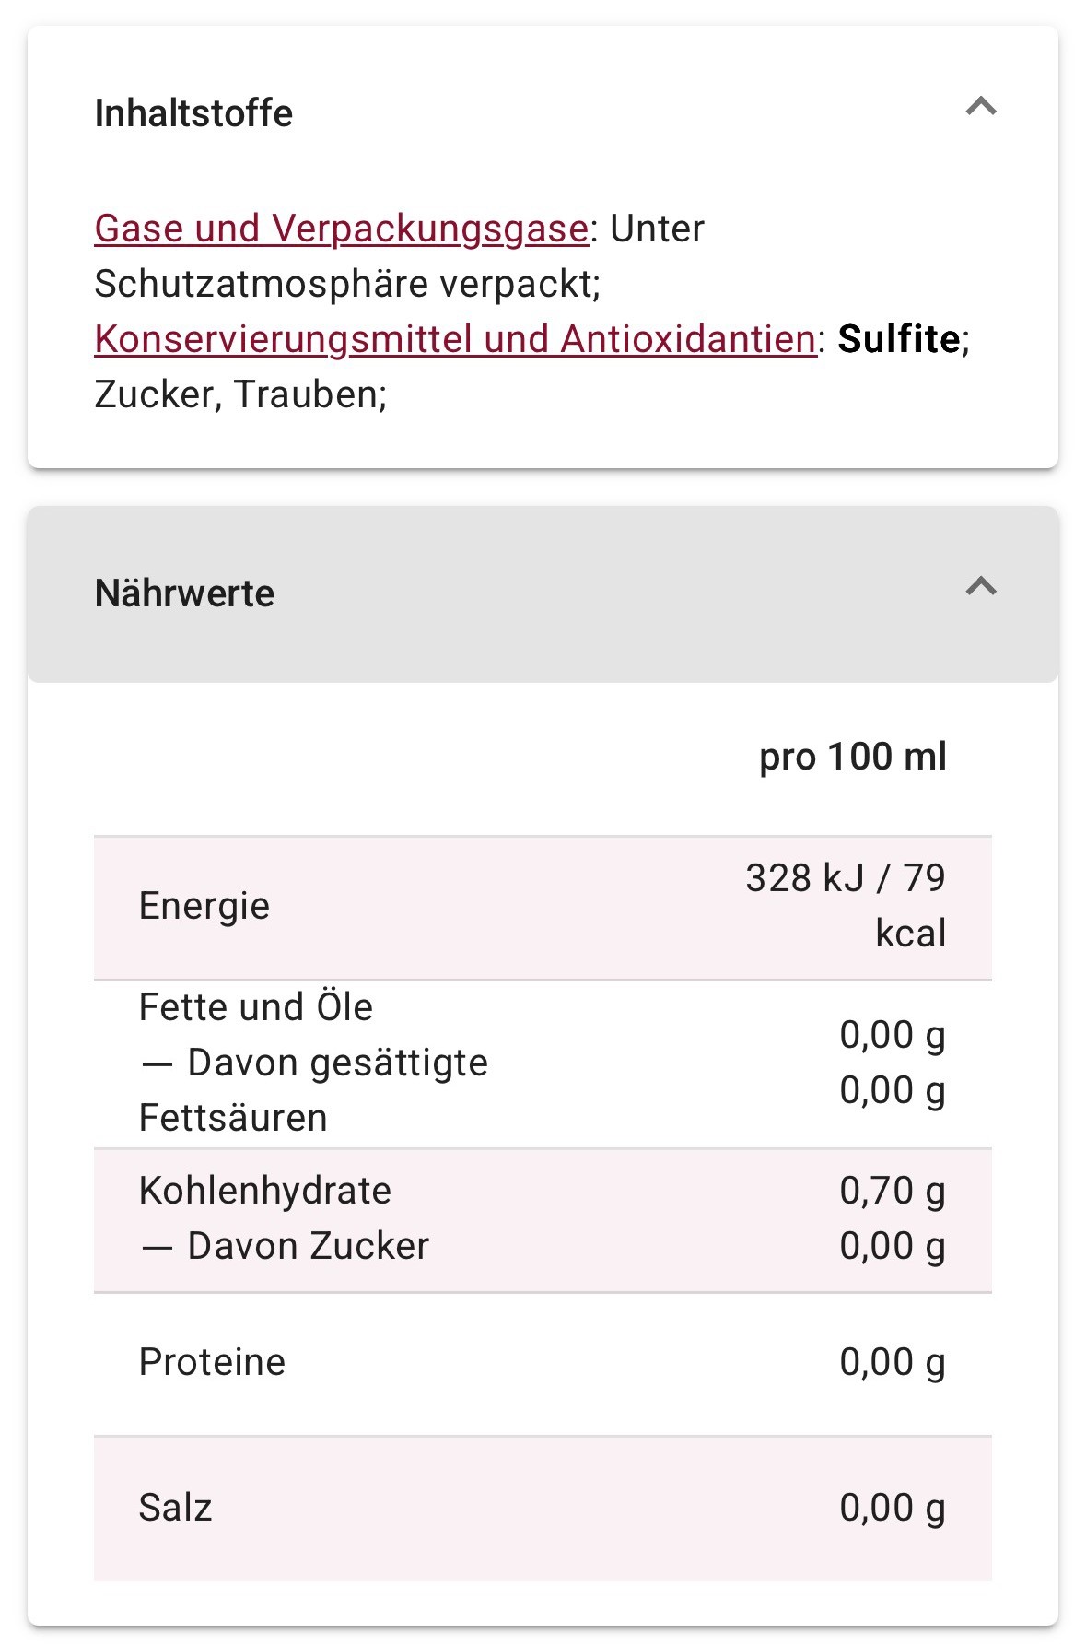
Task: Select the Proteine table row
Action: tap(543, 1364)
